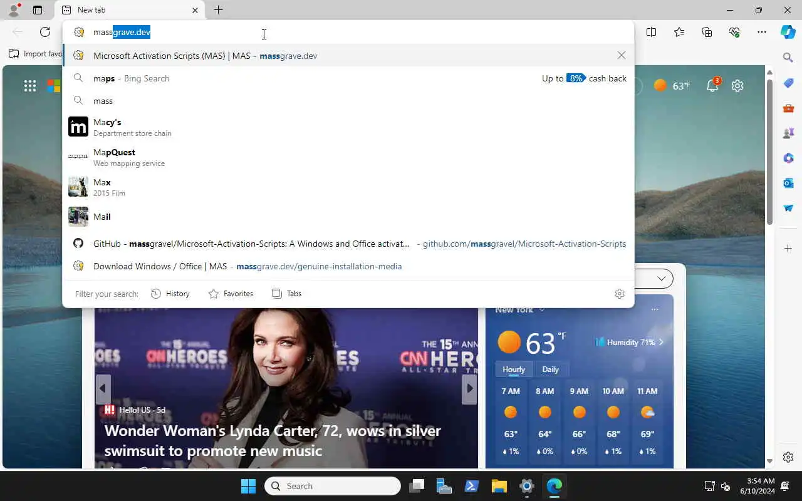Choose maps Bing Search suggestion
802x501 pixels.
pyautogui.click(x=348, y=78)
